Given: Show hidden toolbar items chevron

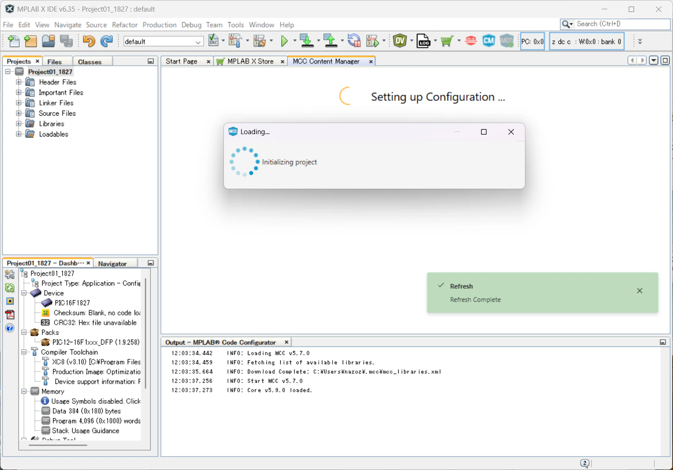Looking at the screenshot, I should (x=640, y=41).
